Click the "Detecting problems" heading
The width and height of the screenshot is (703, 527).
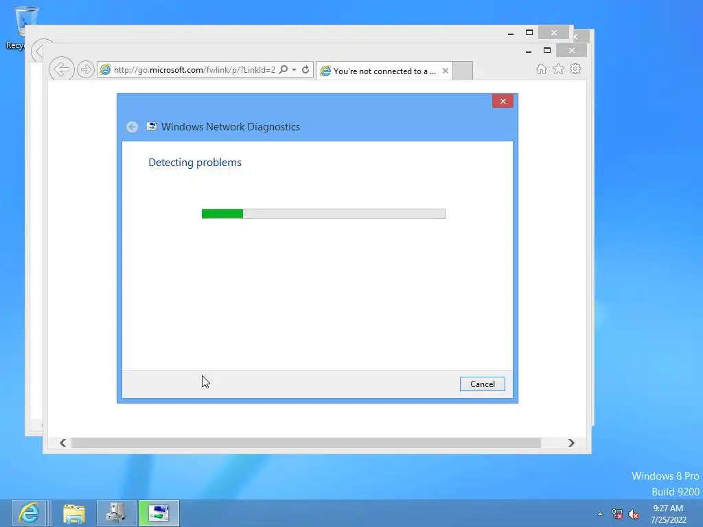pos(194,162)
